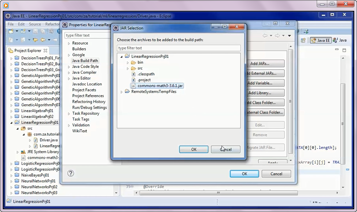Select the .classpath file
Screen dimensions: 357x212
(x=143, y=74)
